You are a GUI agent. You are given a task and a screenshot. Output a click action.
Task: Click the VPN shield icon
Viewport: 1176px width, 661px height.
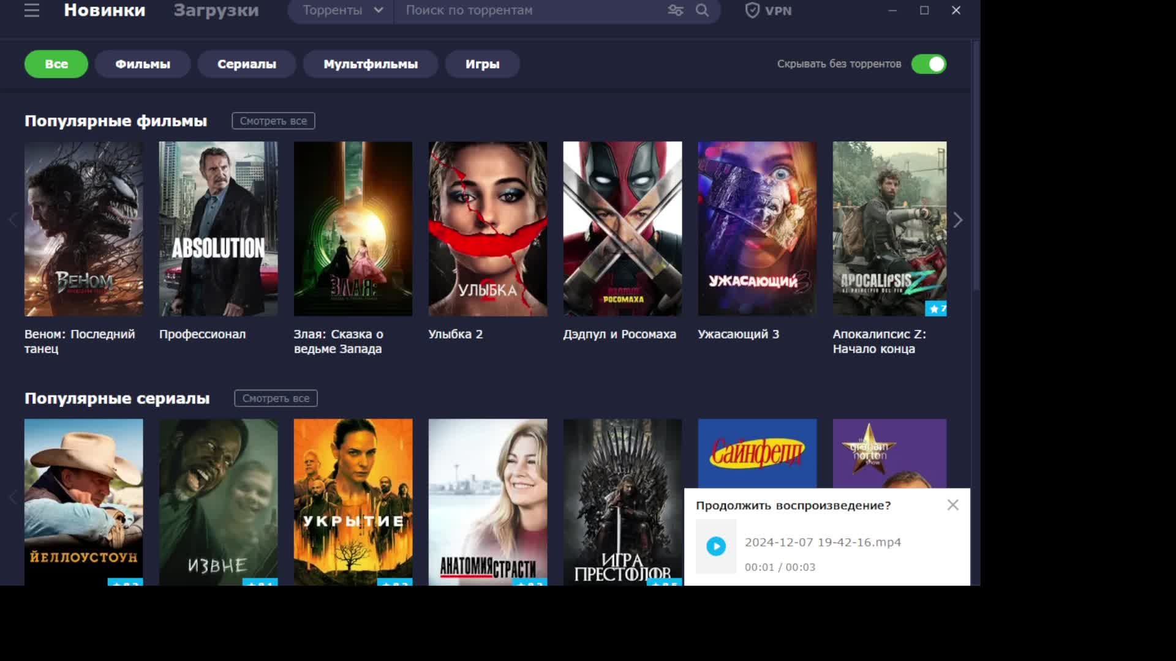tap(752, 10)
